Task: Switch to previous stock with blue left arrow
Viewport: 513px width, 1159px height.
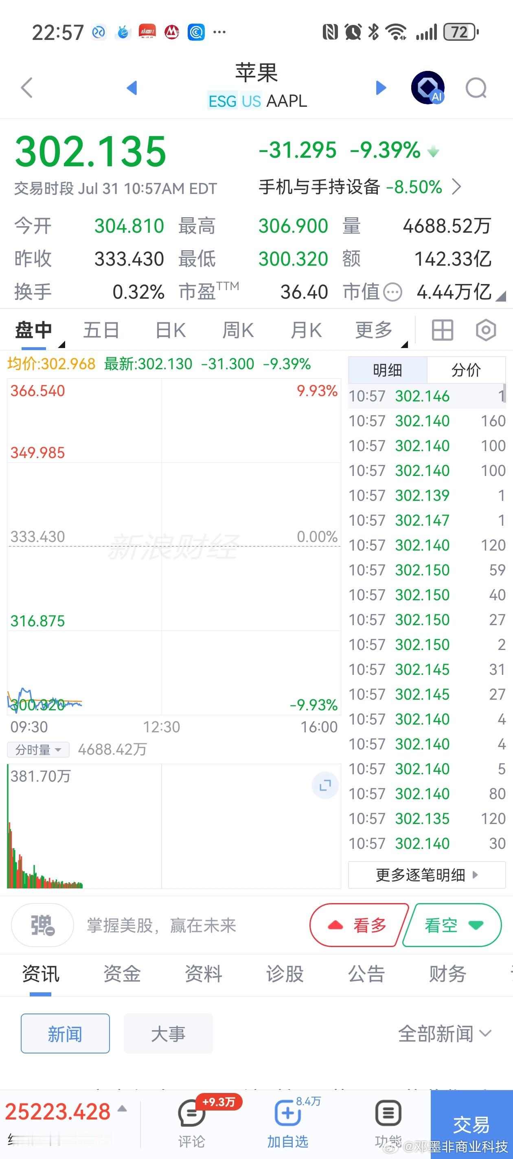Action: click(x=132, y=87)
